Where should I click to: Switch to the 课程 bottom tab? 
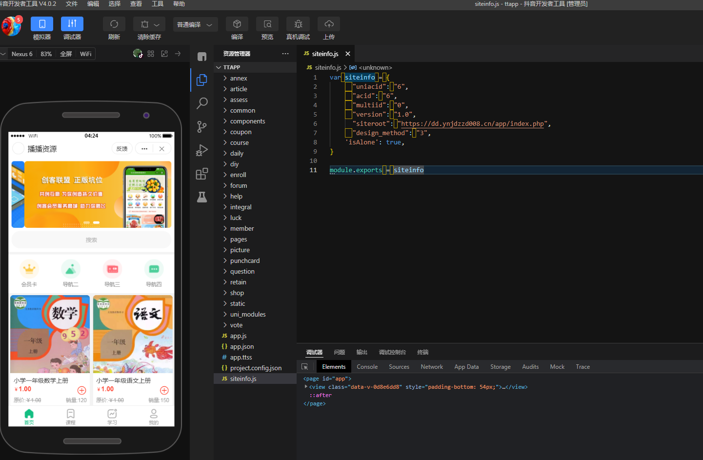(x=71, y=417)
